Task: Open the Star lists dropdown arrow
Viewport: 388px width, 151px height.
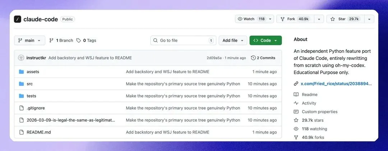Action: click(369, 19)
